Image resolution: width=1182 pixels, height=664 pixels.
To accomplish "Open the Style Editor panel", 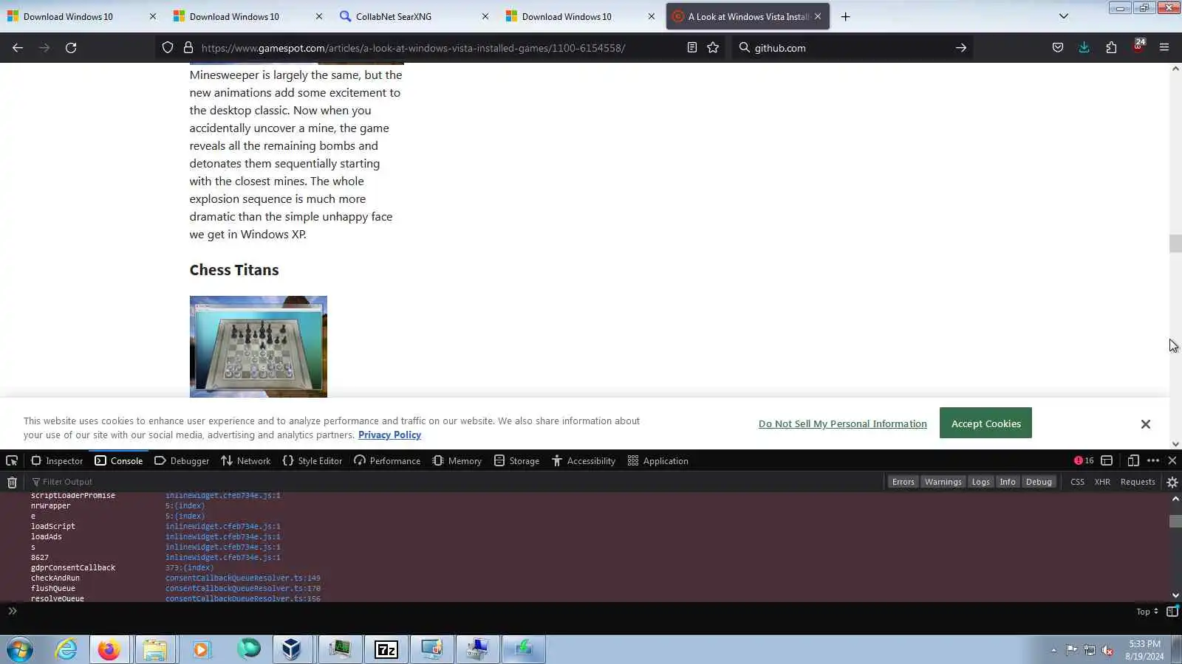I will tap(312, 460).
